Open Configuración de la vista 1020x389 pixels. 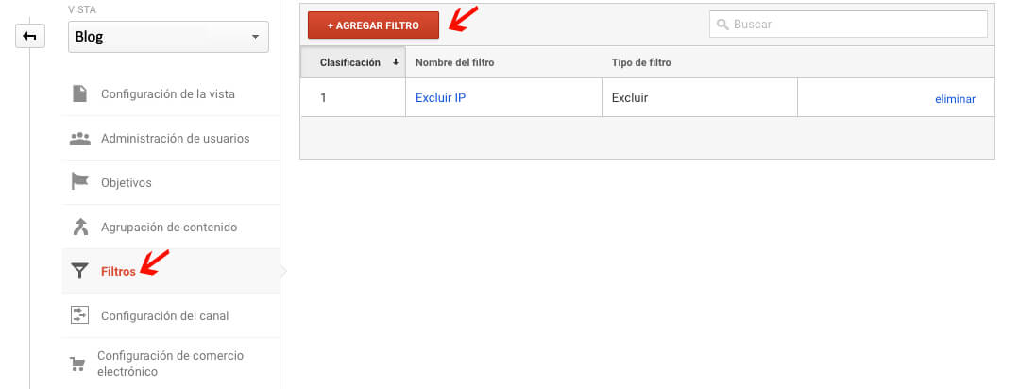[168, 94]
